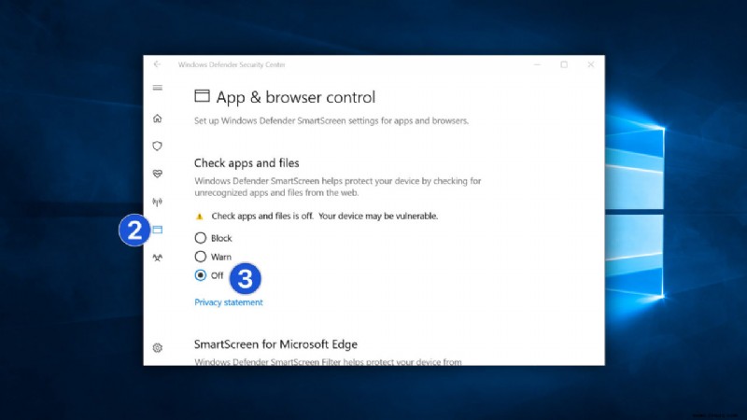Click 'SmartScreen for Microsoft Edge' heading
Image resolution: width=747 pixels, height=420 pixels.
tap(275, 344)
